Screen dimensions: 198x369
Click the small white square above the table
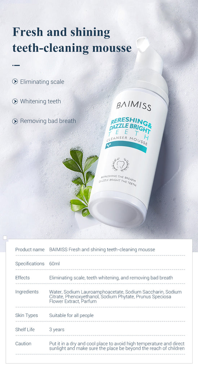pyautogui.click(x=5, y=238)
